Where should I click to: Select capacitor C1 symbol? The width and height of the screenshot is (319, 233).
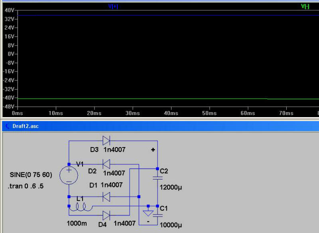[x=158, y=215]
